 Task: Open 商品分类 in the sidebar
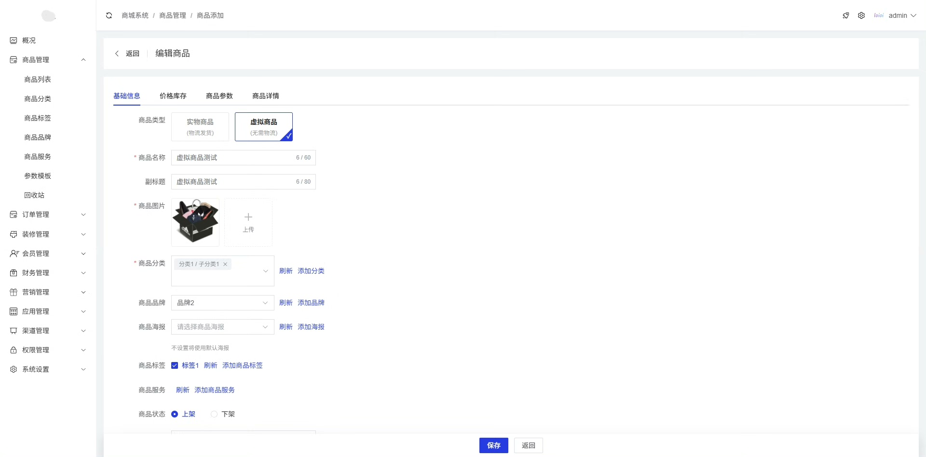[x=38, y=99]
